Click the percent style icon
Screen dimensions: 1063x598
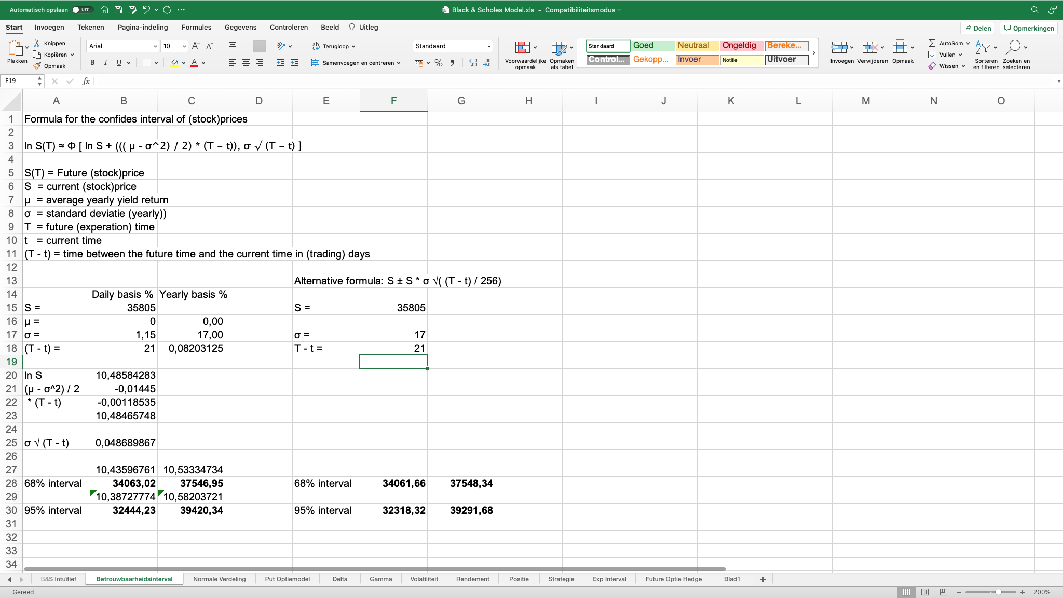[439, 63]
